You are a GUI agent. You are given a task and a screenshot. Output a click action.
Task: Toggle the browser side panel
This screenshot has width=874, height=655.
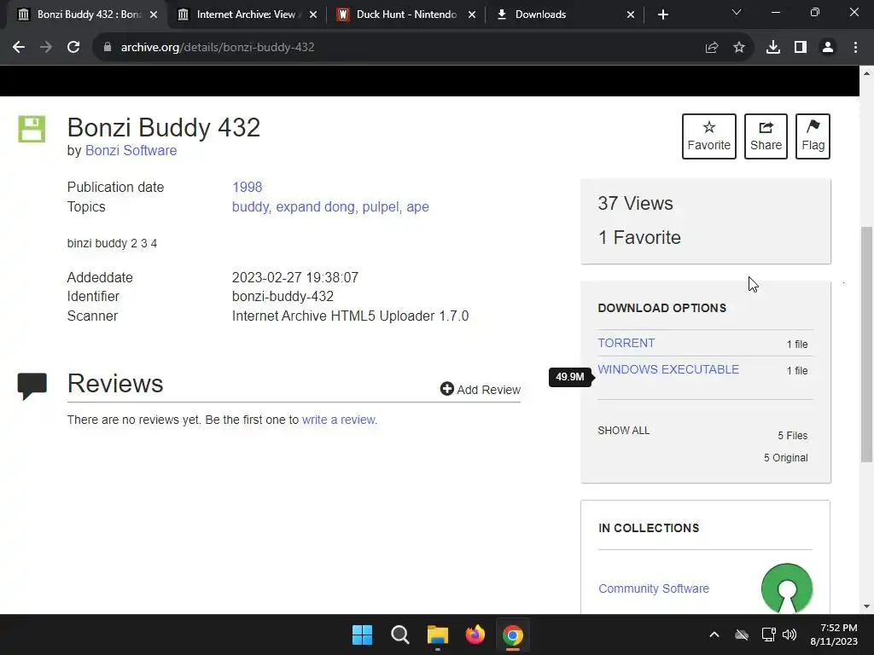click(x=801, y=48)
